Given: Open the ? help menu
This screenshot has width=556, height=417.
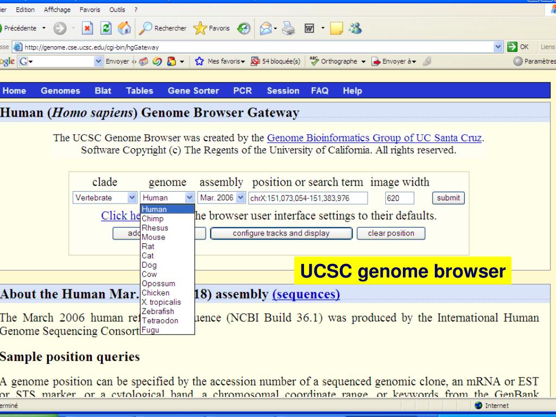Looking at the screenshot, I should (135, 10).
